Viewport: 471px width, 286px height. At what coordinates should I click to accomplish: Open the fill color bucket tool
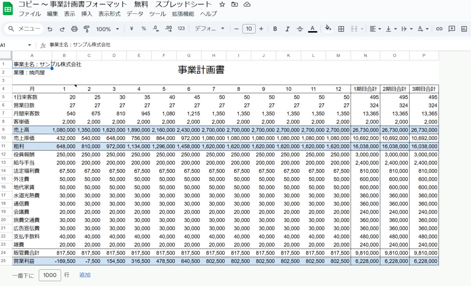tap(328, 28)
